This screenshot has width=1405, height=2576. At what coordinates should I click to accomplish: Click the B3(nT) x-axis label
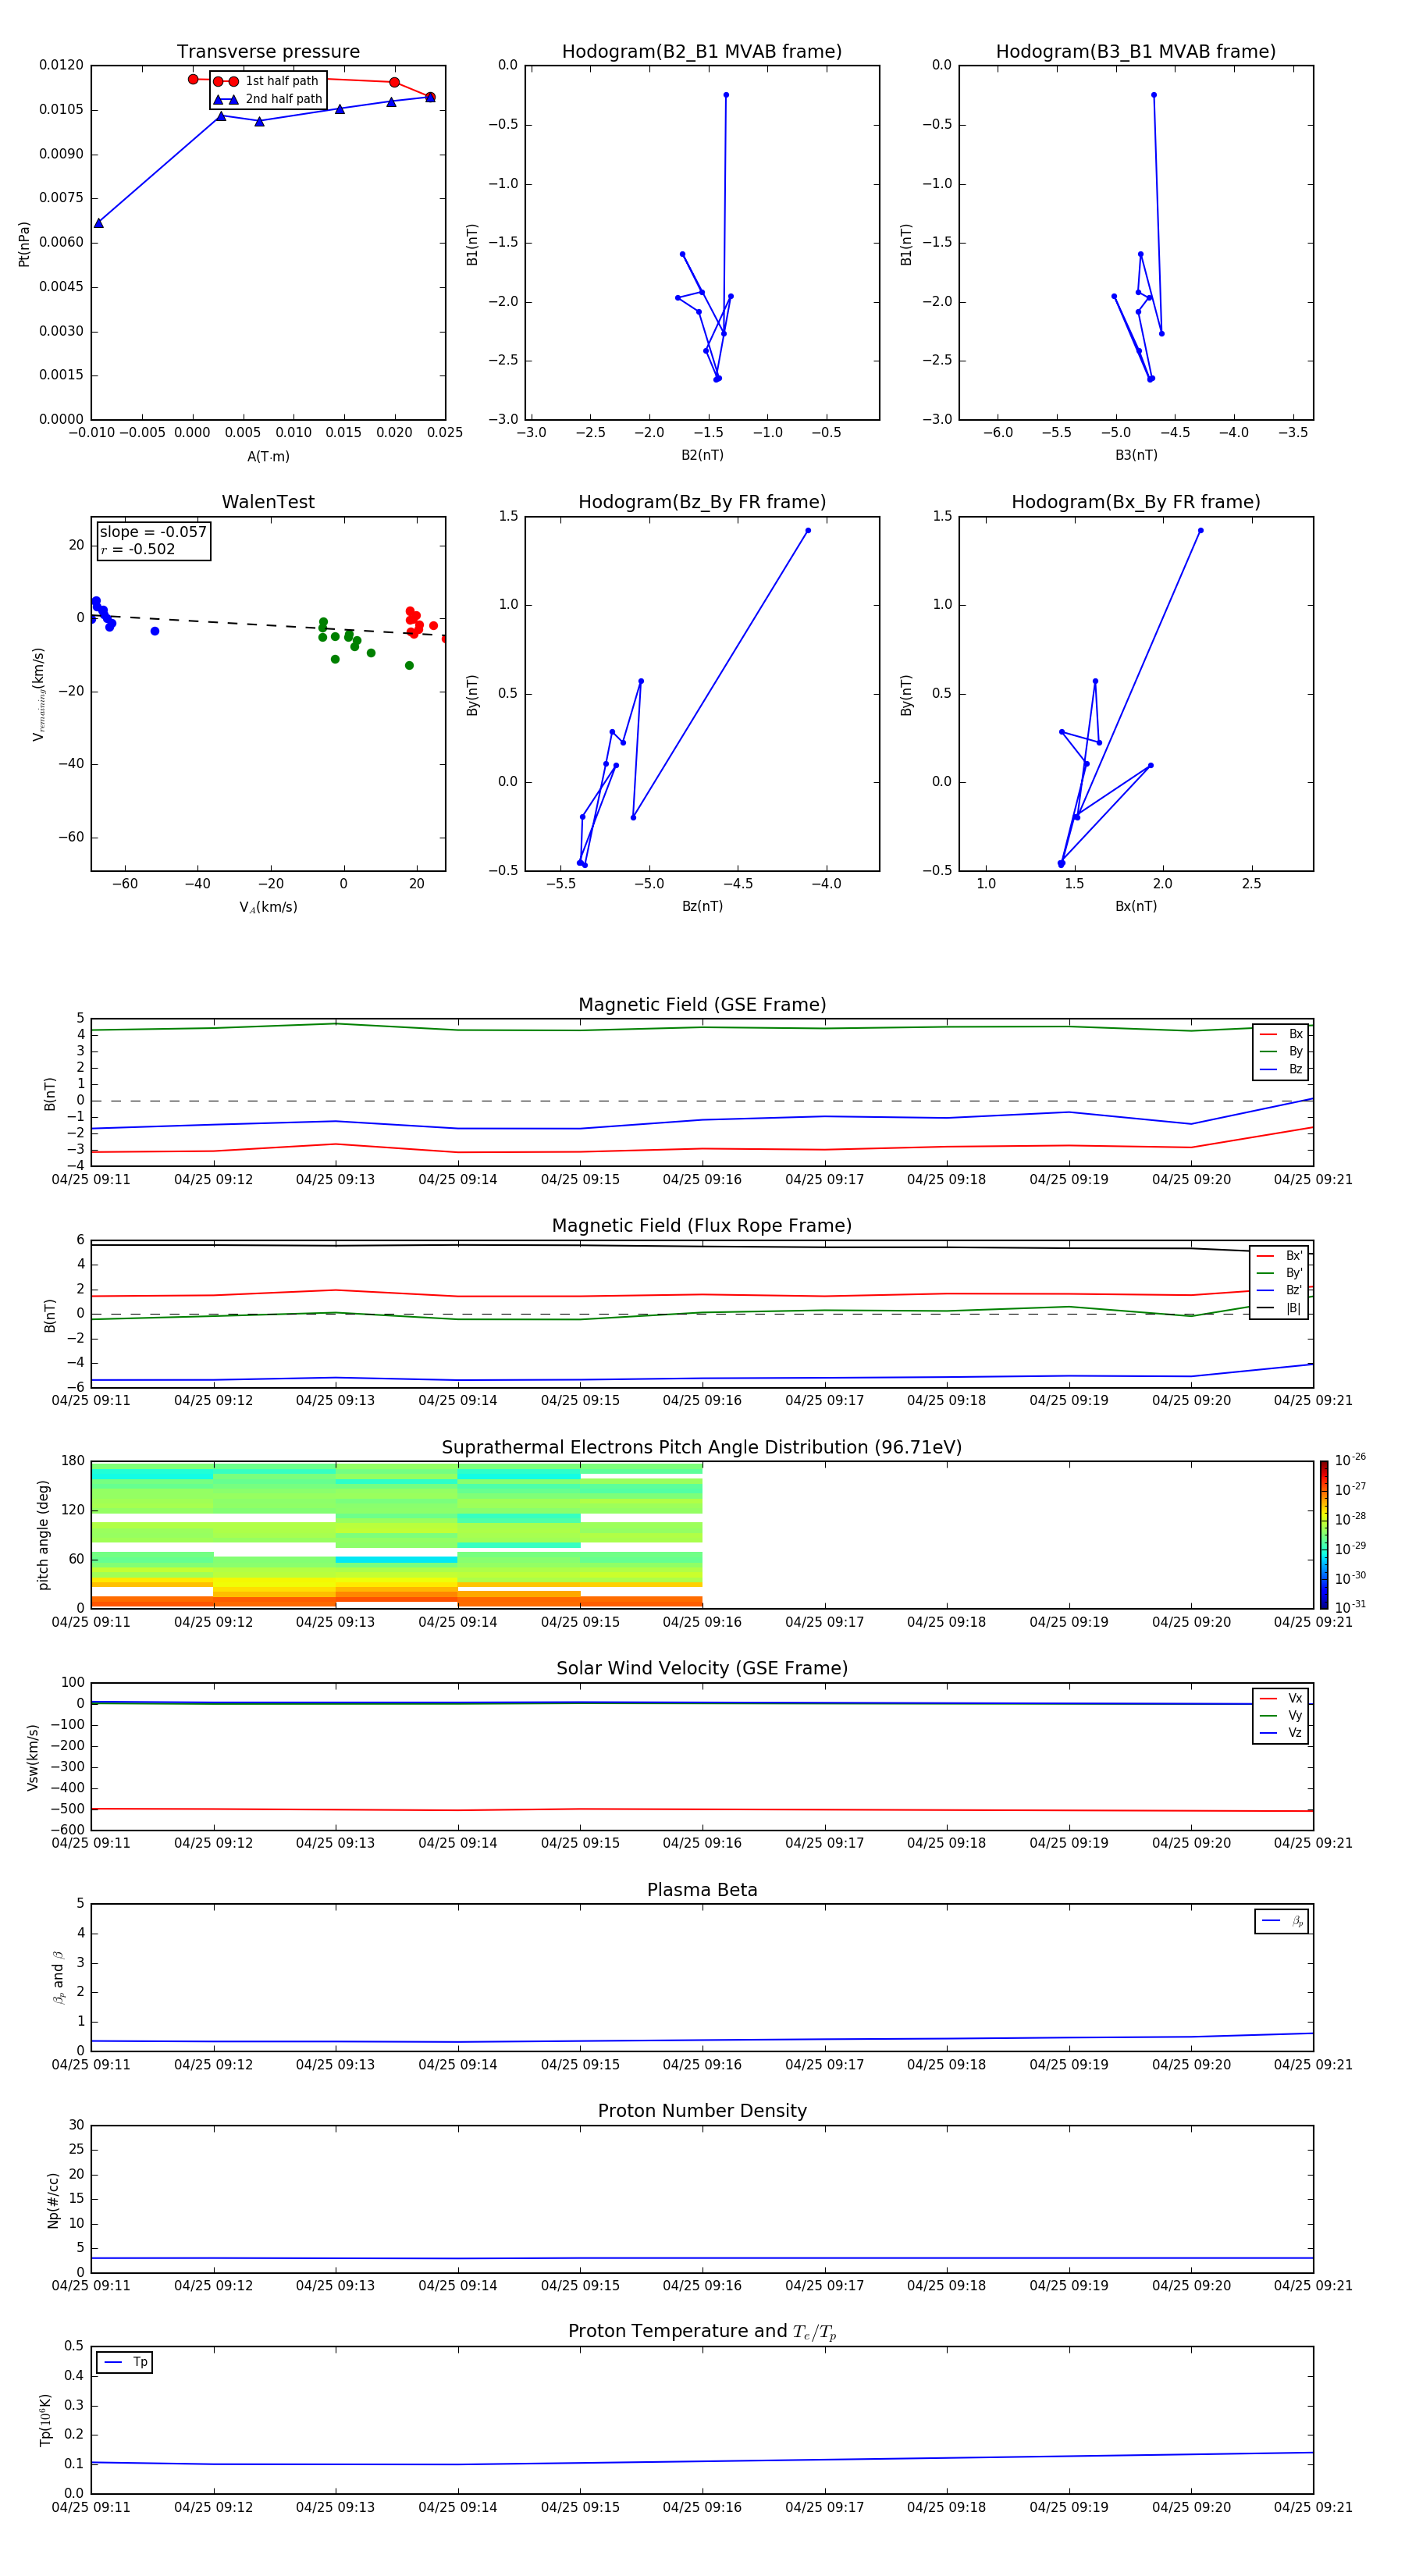click(1136, 455)
